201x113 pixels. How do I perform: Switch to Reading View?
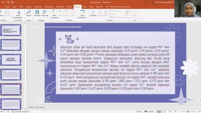(170, 112)
